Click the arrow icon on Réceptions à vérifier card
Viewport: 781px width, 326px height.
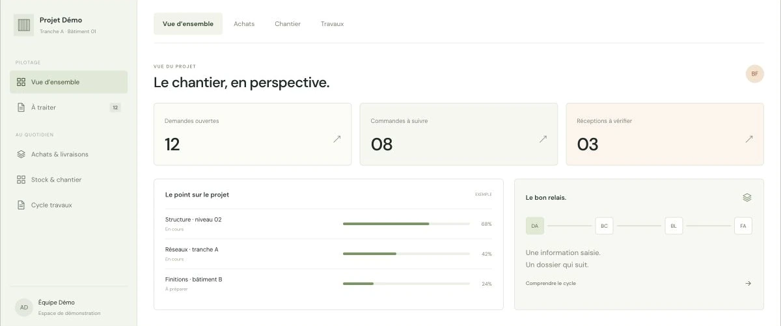(x=749, y=139)
